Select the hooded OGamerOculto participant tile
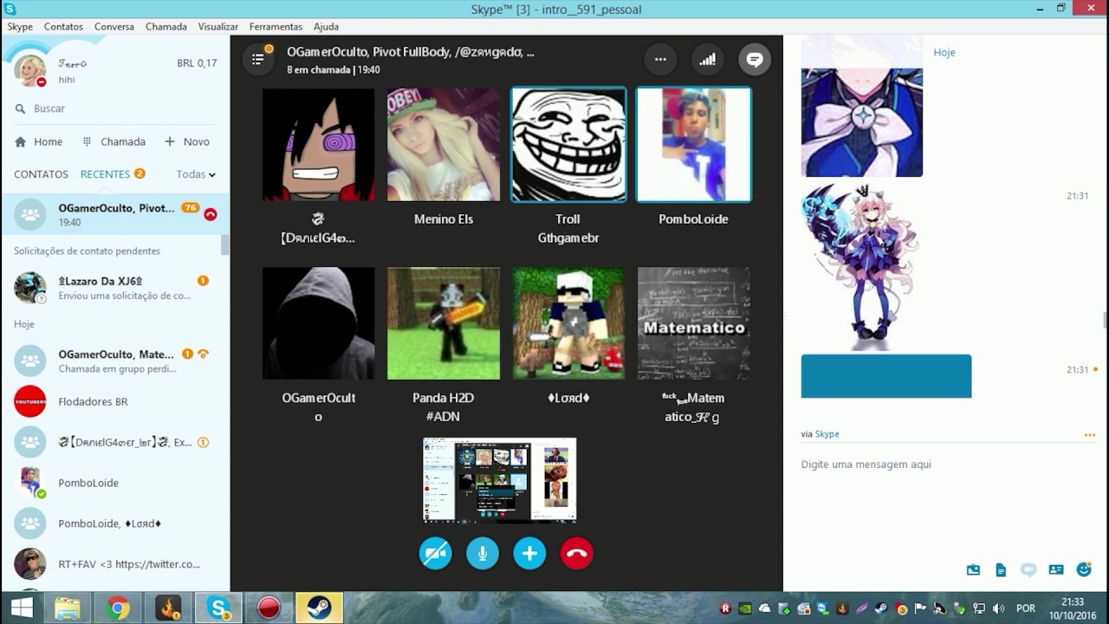Image resolution: width=1109 pixels, height=624 pixels. coord(319,323)
